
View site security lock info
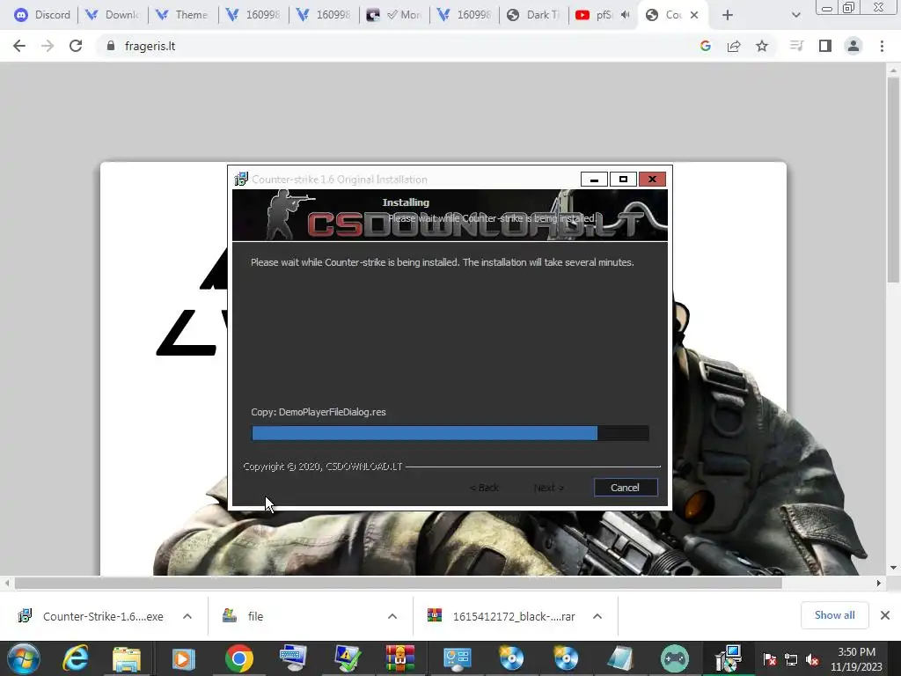(x=111, y=46)
